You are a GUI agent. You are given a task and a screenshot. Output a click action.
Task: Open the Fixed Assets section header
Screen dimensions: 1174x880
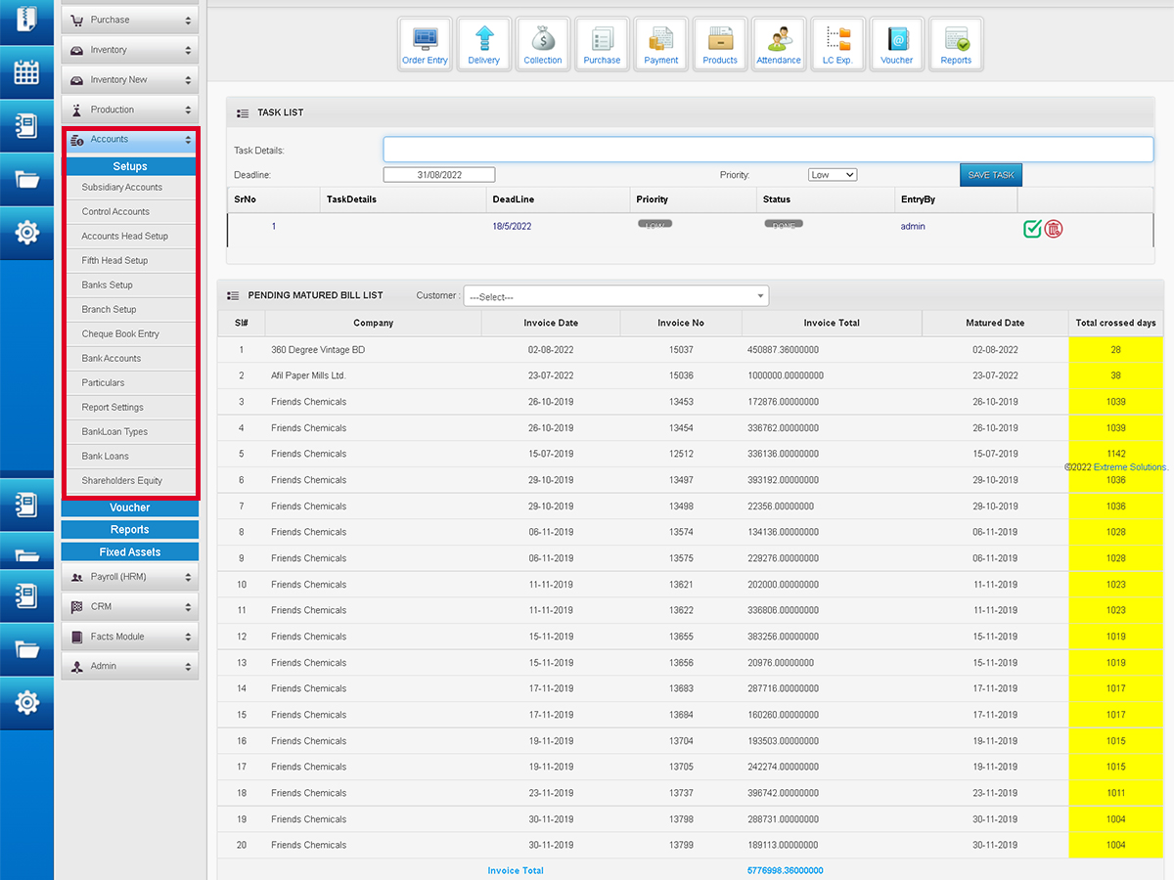pyautogui.click(x=130, y=552)
